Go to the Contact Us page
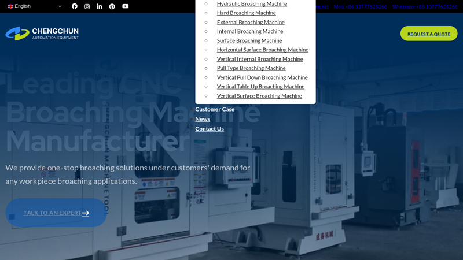 pos(210,129)
